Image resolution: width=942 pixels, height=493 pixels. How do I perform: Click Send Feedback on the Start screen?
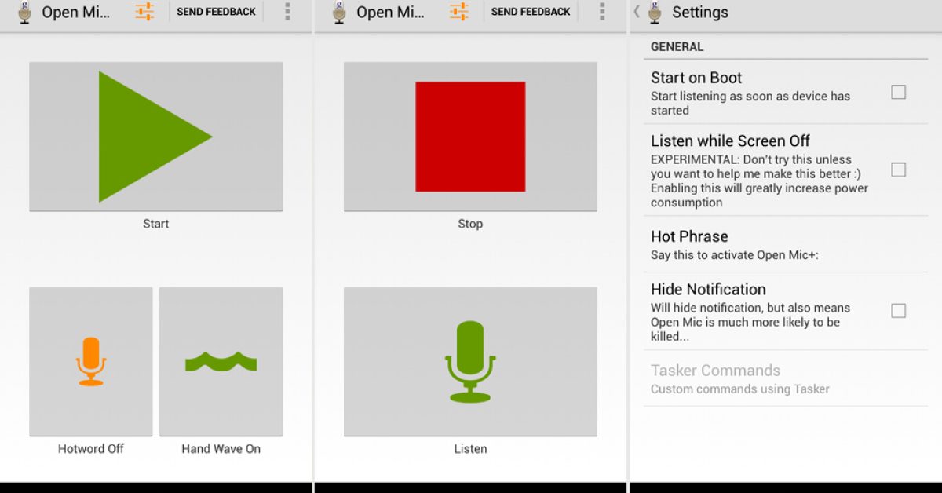tap(216, 12)
